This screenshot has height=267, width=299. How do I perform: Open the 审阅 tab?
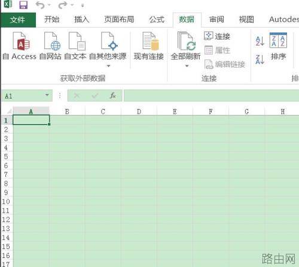pos(216,20)
